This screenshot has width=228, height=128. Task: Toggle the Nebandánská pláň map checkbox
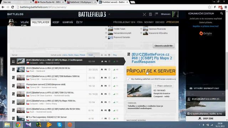click(x=106, y=33)
